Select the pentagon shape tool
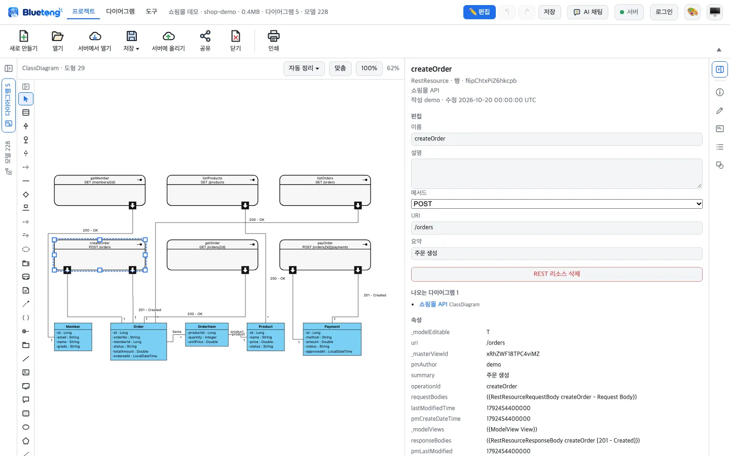The image size is (730, 456). (x=26, y=441)
